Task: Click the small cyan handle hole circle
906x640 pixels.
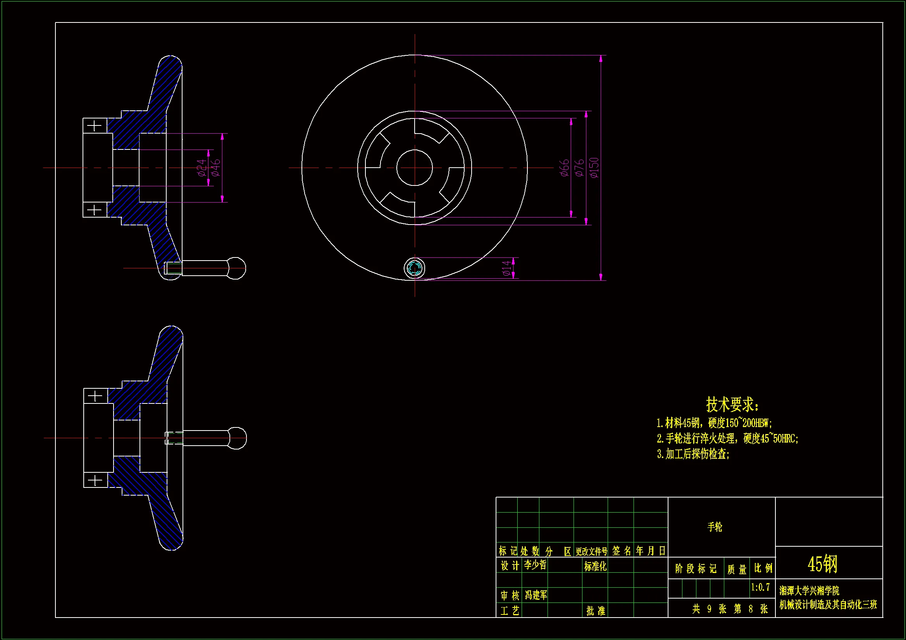Action: click(414, 269)
